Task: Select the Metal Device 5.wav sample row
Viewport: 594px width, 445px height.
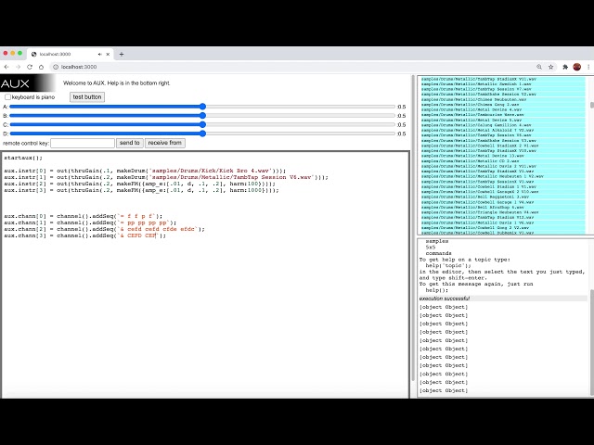Action: coord(503,120)
